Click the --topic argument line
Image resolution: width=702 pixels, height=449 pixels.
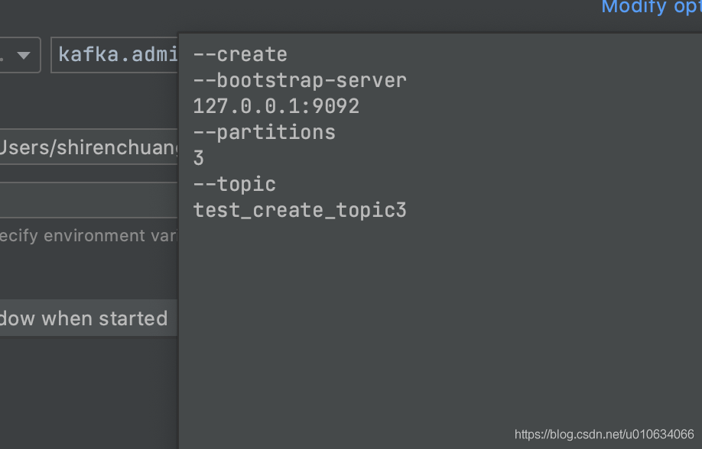click(x=234, y=184)
